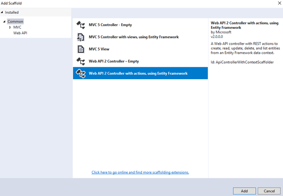The height and width of the screenshot is (196, 283).
Task: Select MVC 5 Controller with views, using Entity Framework
Action: pyautogui.click(x=140, y=37)
